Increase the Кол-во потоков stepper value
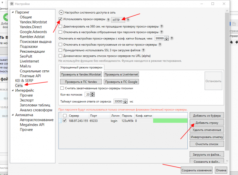This screenshot has height=175, width=238. tap(92, 93)
